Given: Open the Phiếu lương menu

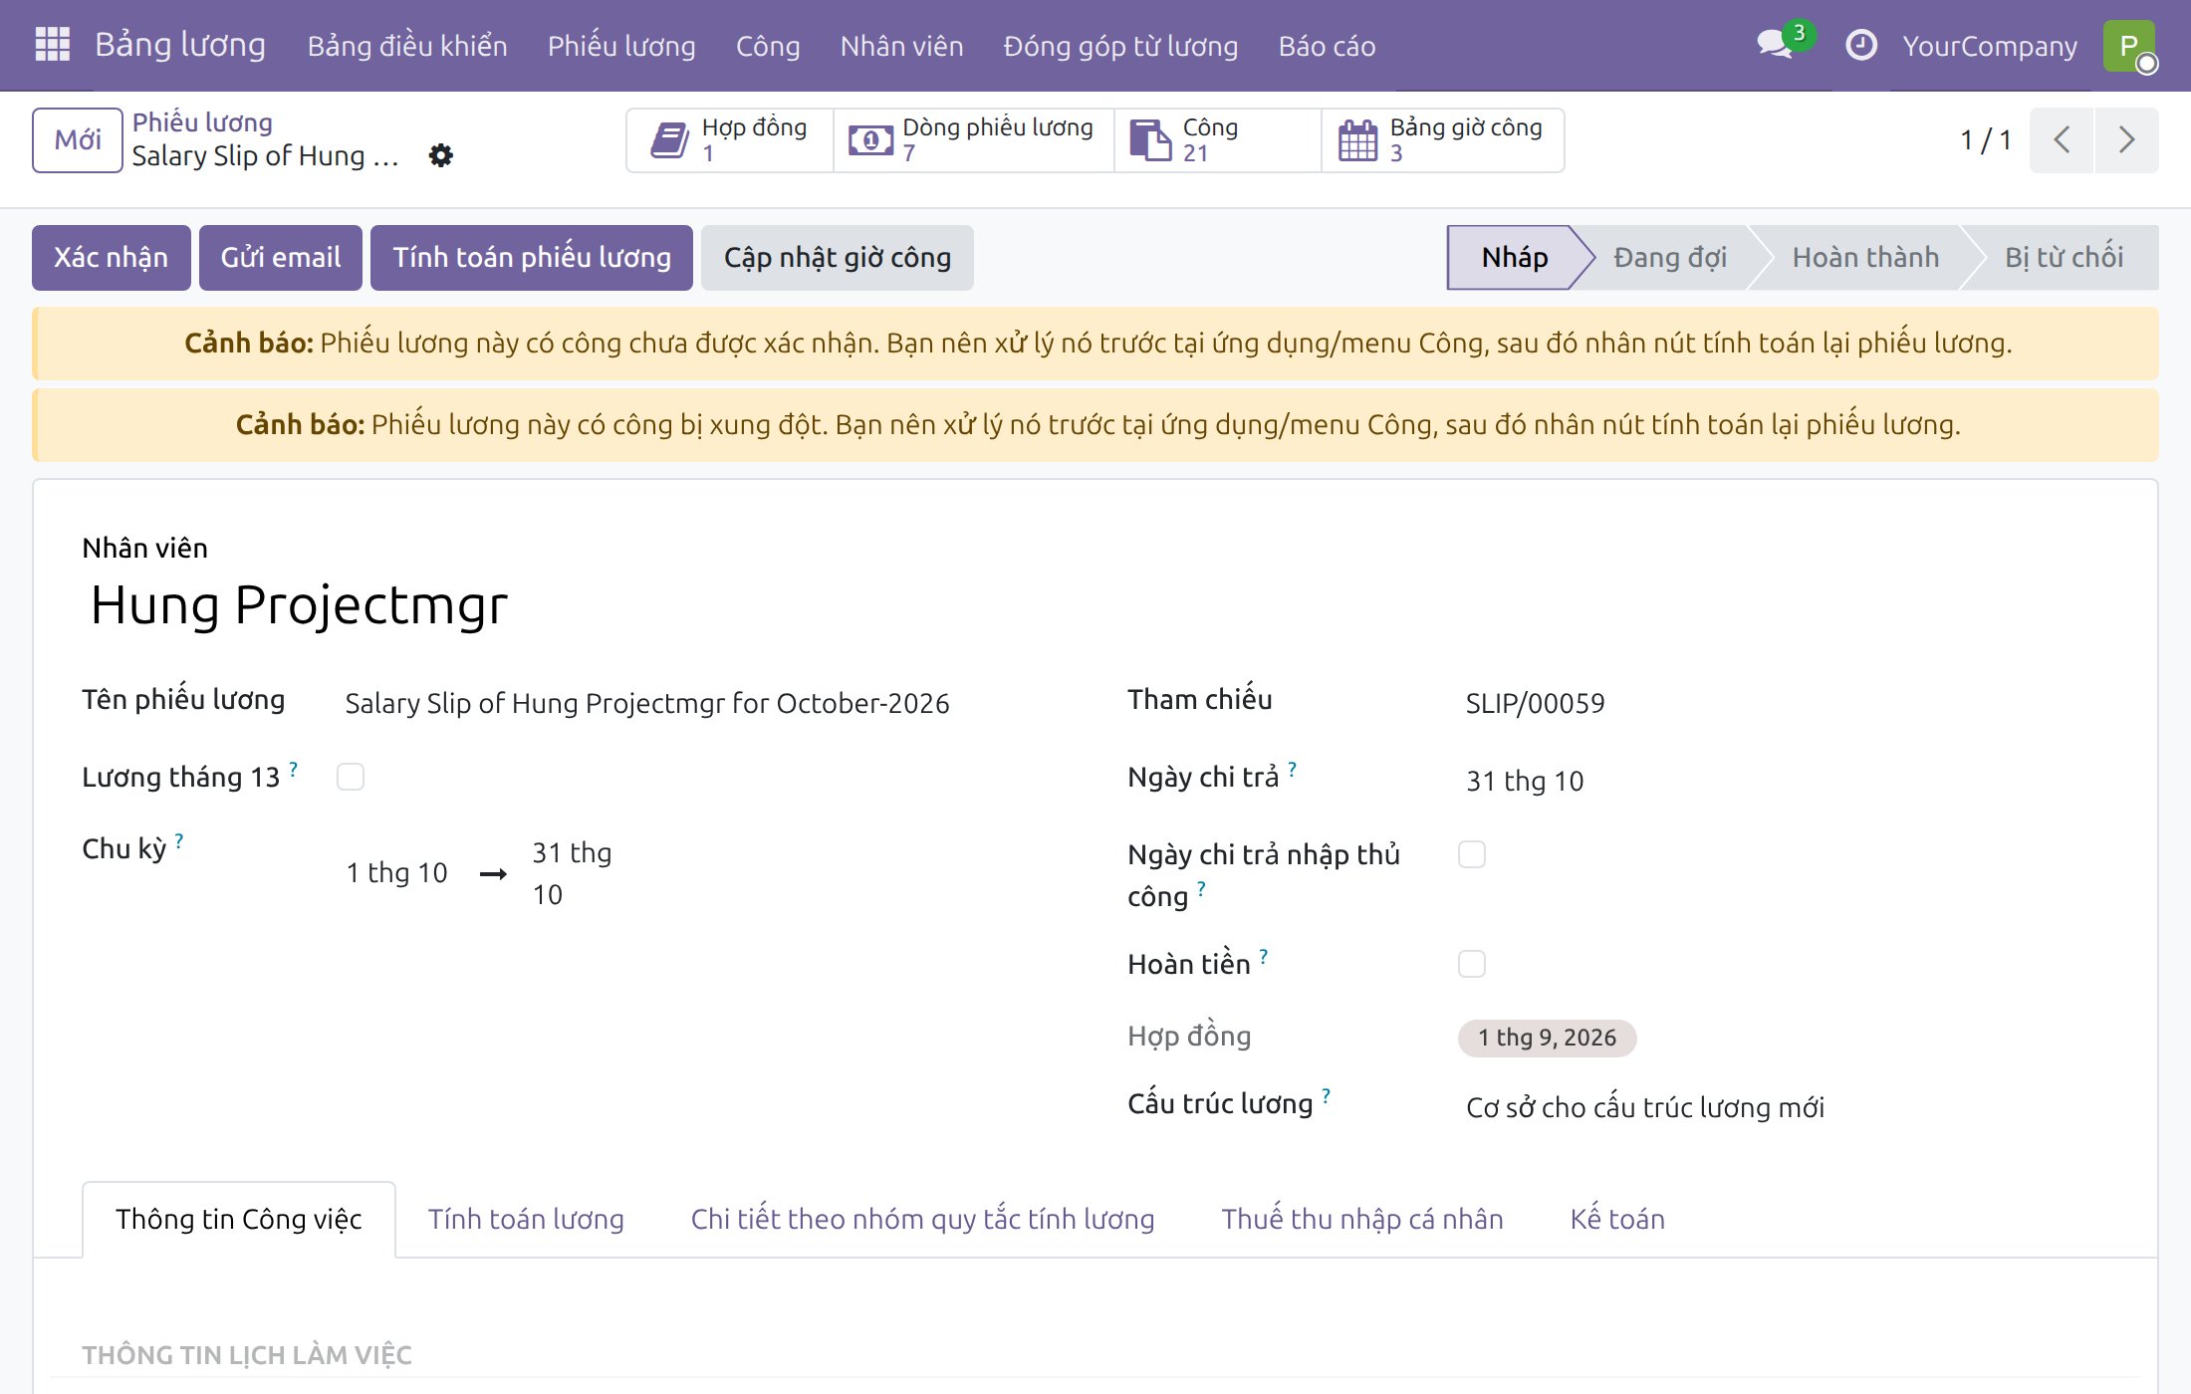Looking at the screenshot, I should click(x=621, y=46).
